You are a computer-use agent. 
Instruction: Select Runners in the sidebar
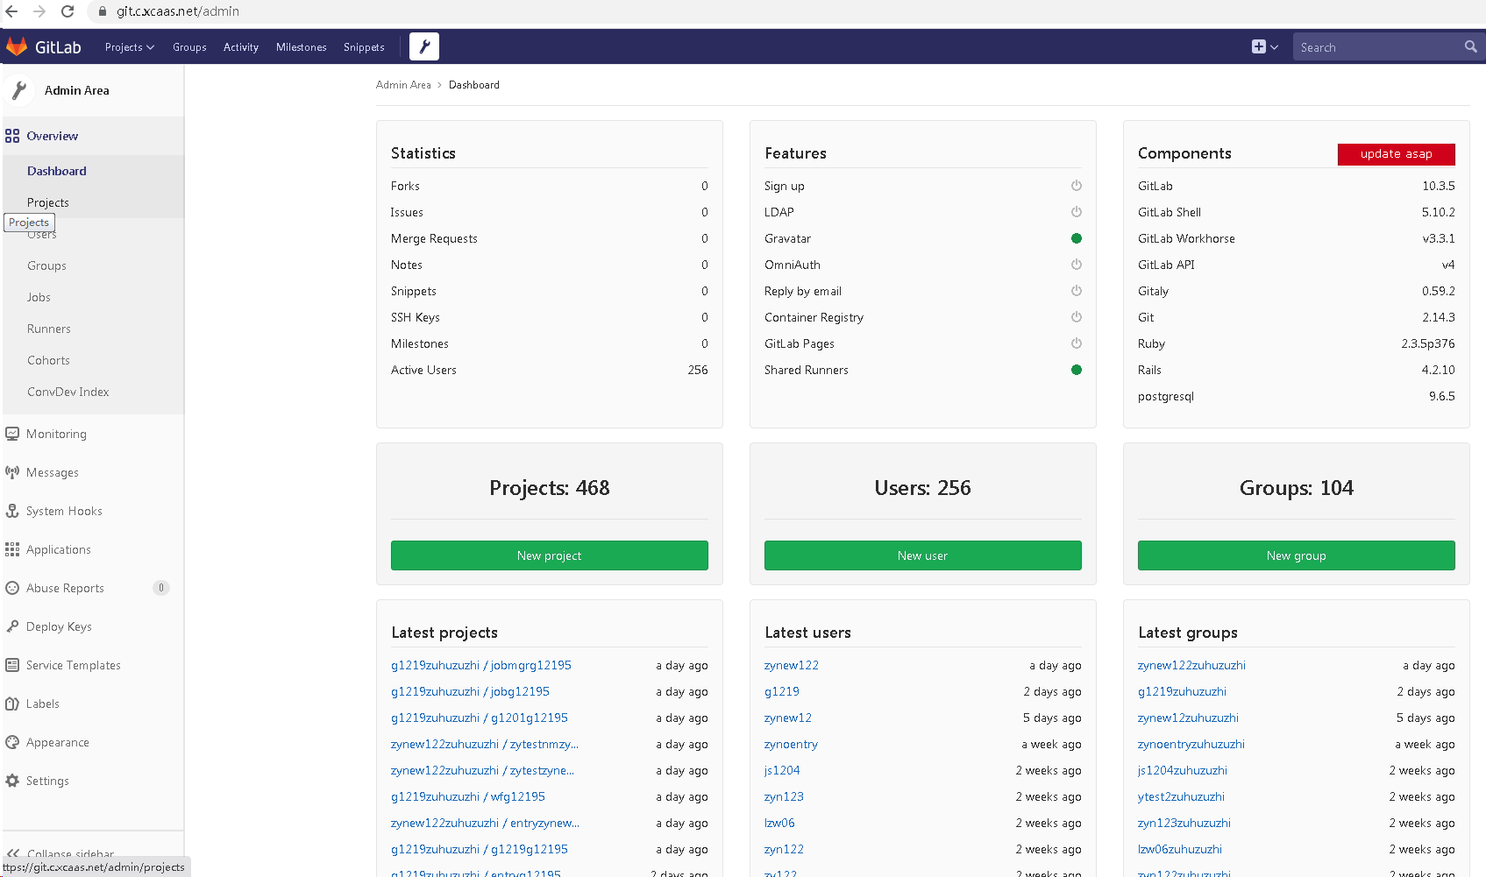[49, 329]
